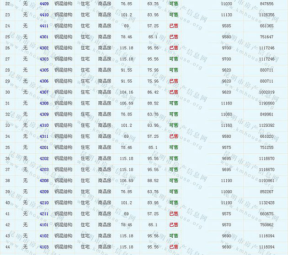Select room 4301 link

coord(44,37)
